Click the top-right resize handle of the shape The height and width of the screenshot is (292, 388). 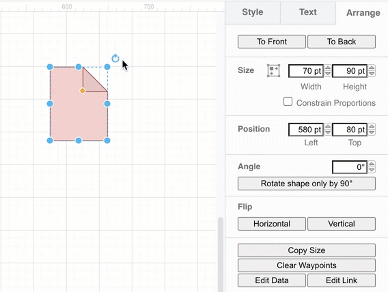pos(107,67)
